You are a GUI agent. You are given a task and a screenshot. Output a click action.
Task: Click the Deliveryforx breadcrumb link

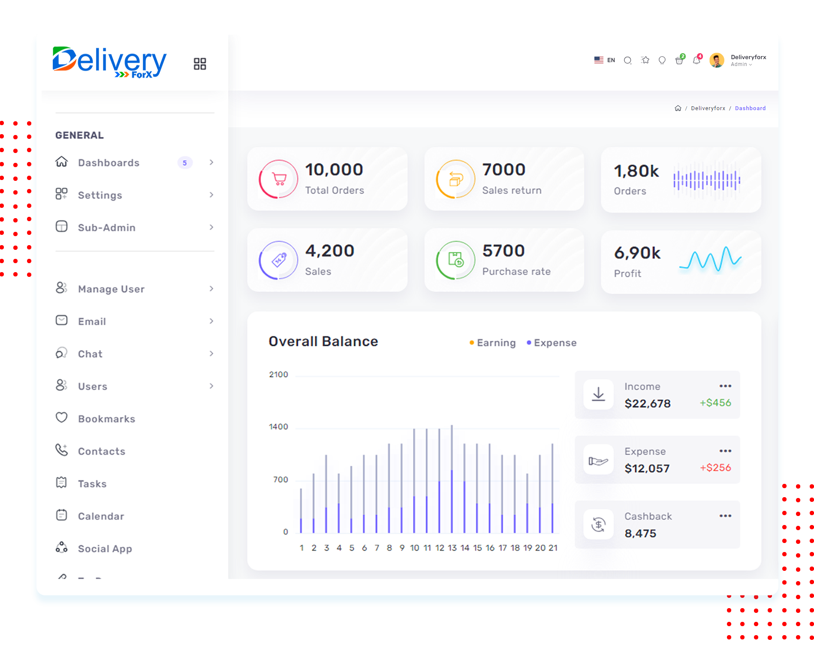click(x=708, y=108)
